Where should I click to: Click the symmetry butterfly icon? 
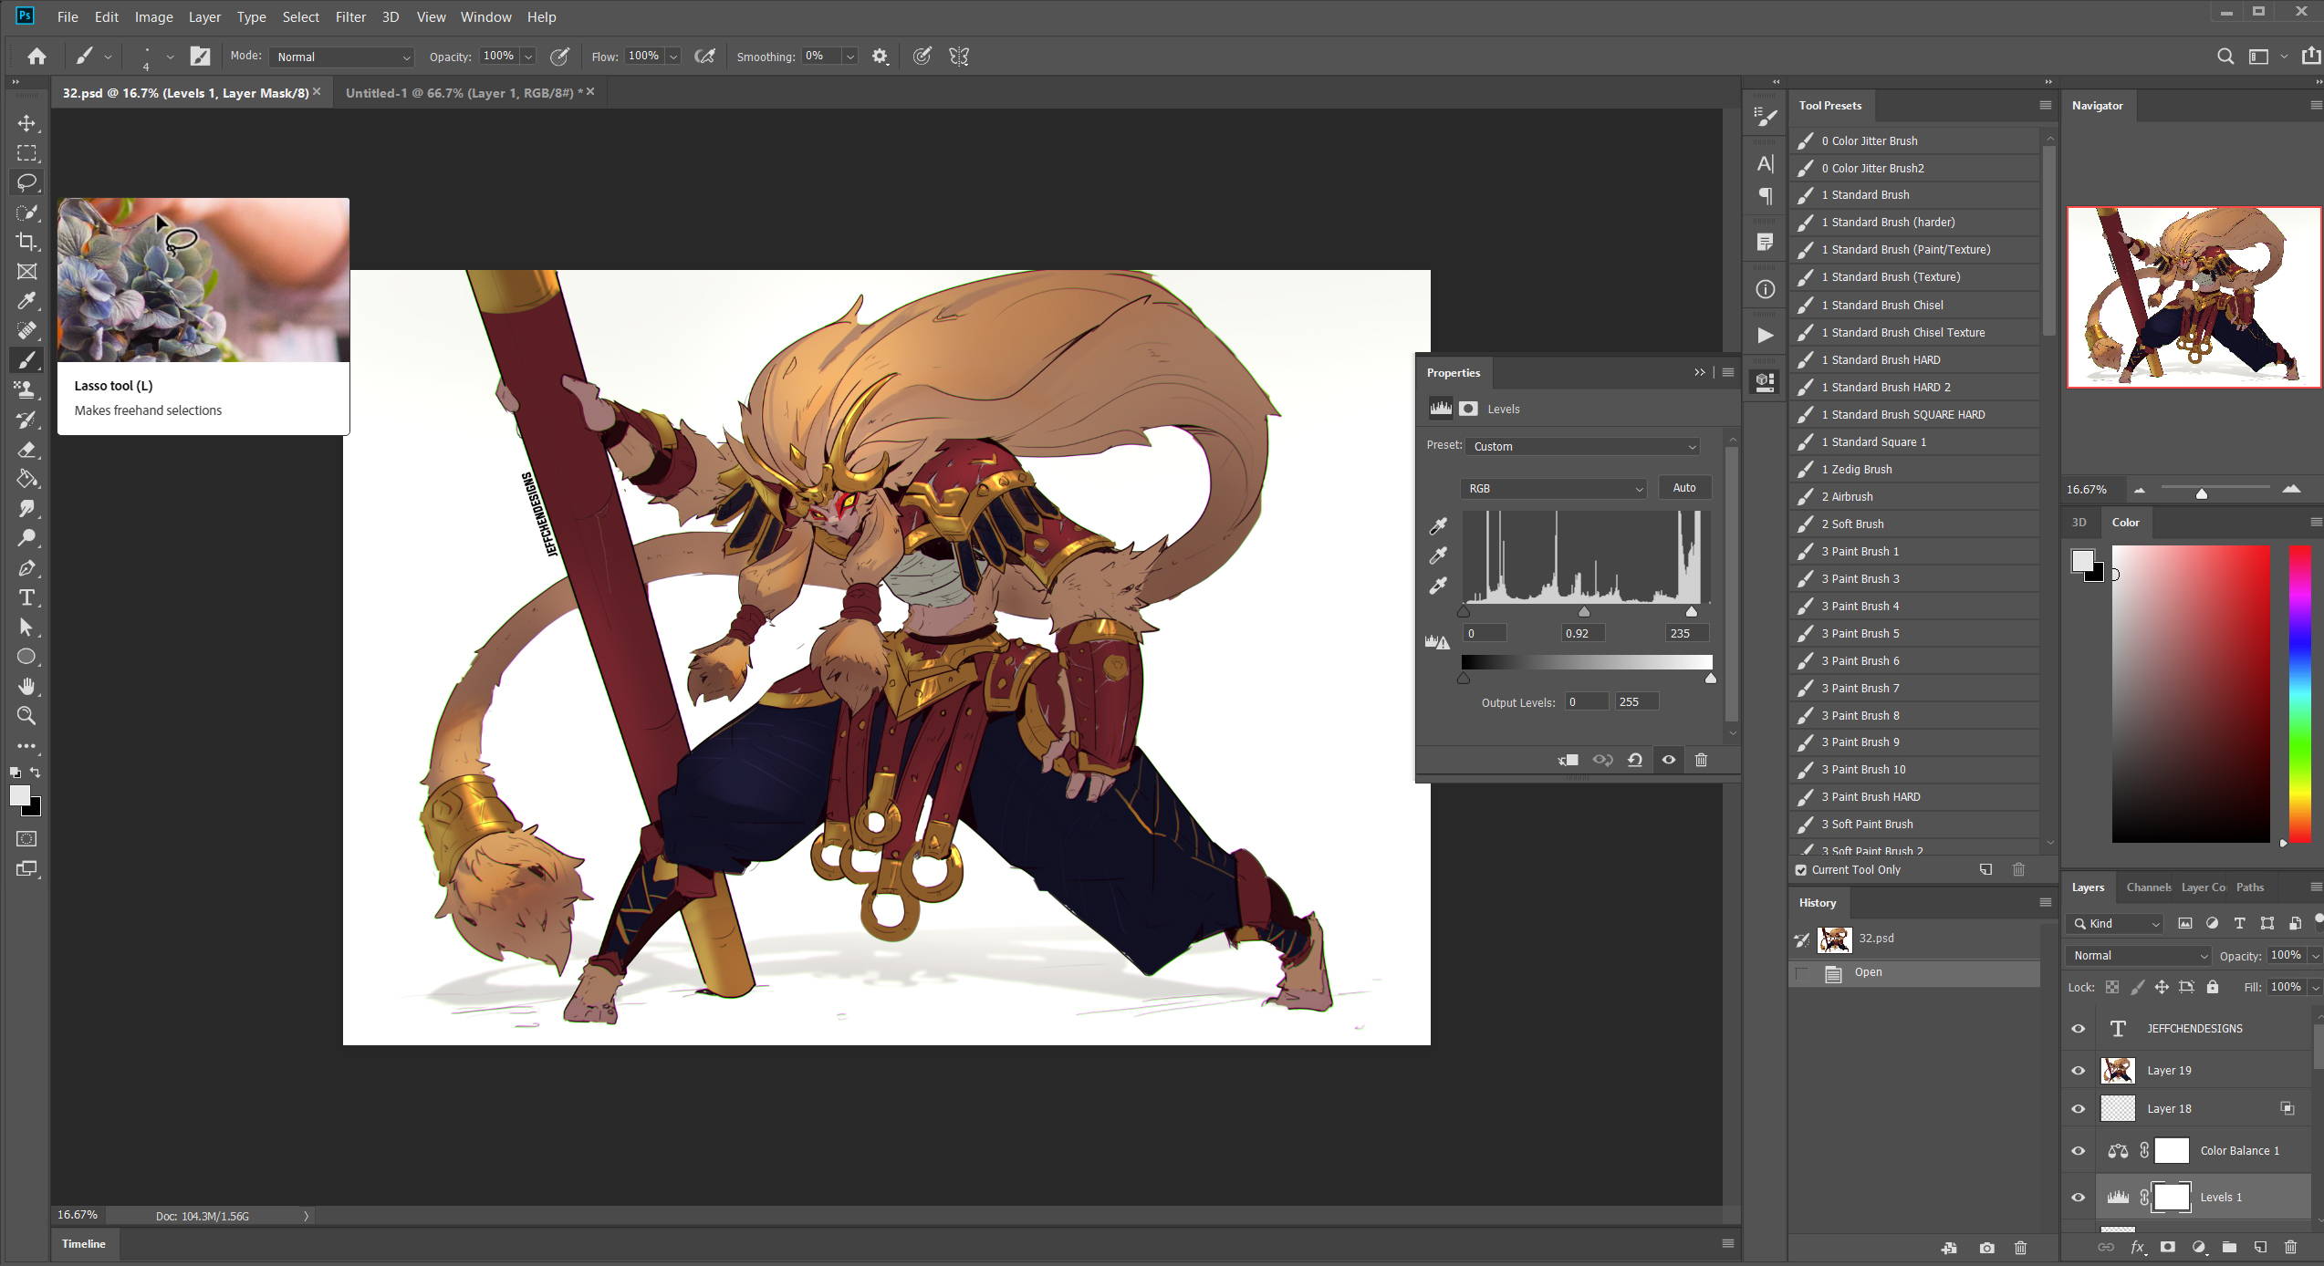tap(959, 57)
